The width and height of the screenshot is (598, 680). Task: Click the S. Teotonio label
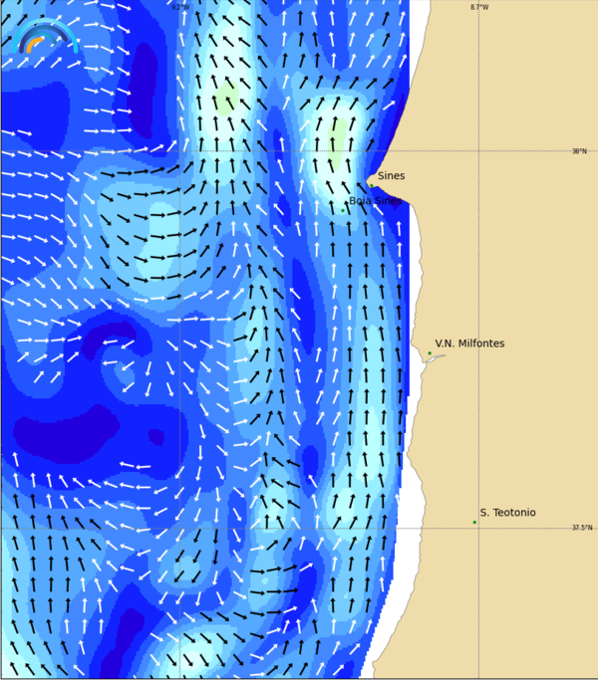point(507,513)
